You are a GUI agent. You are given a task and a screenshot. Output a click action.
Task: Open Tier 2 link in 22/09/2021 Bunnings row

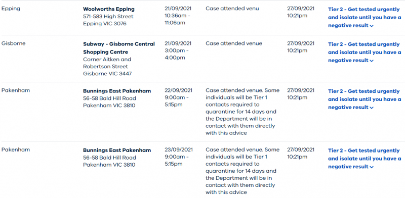tap(364, 100)
